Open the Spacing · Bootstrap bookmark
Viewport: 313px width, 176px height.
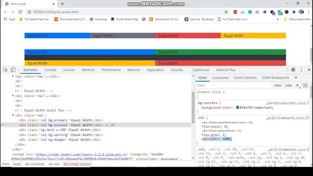(199, 19)
